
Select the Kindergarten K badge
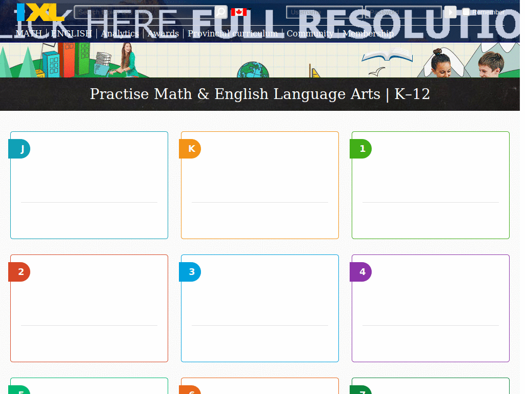point(191,149)
